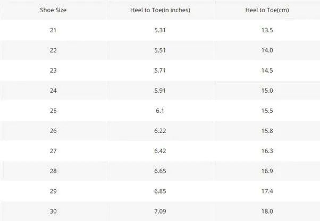Select shoe size 26 cell
This screenshot has height=221, width=320.
tap(53, 131)
